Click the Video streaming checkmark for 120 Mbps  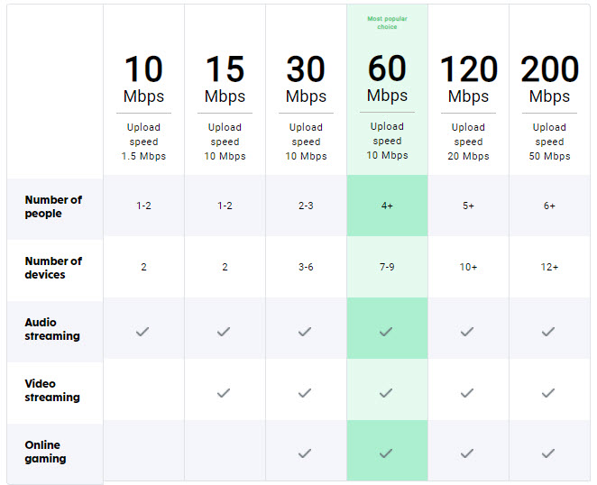467,392
